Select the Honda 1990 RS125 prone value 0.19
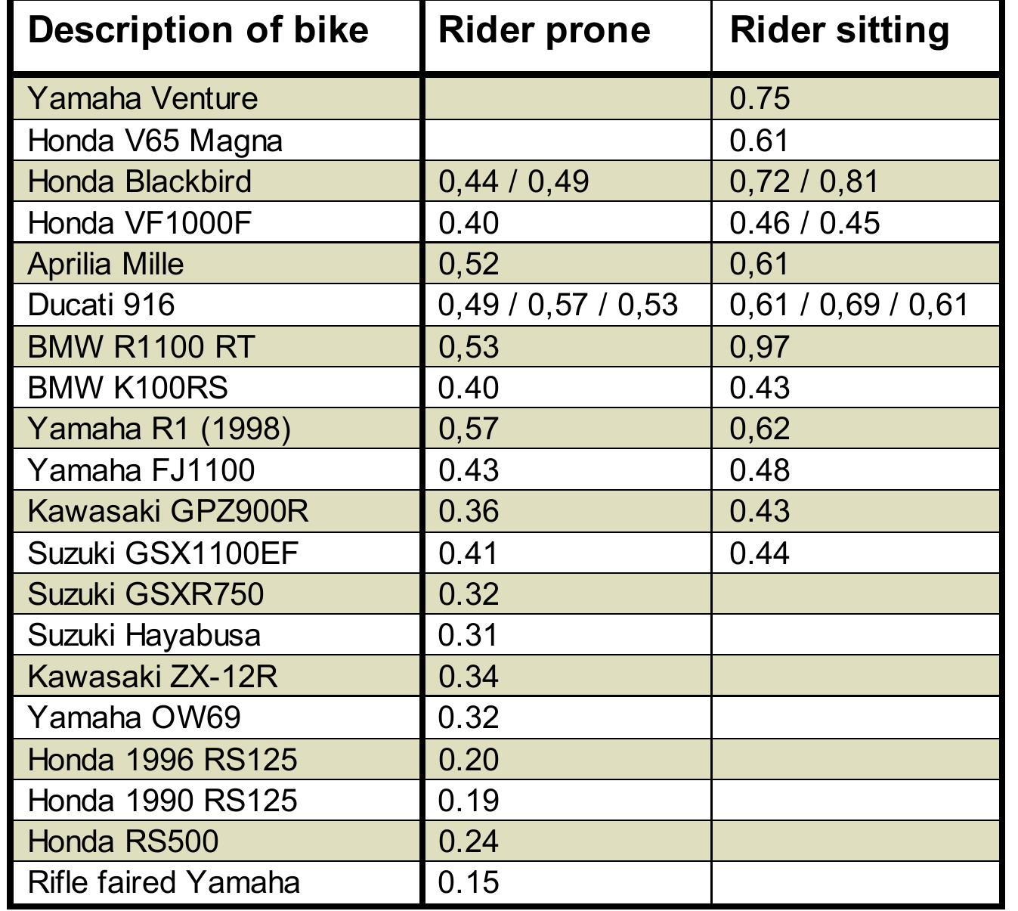This screenshot has width=1018, height=911. [x=469, y=800]
